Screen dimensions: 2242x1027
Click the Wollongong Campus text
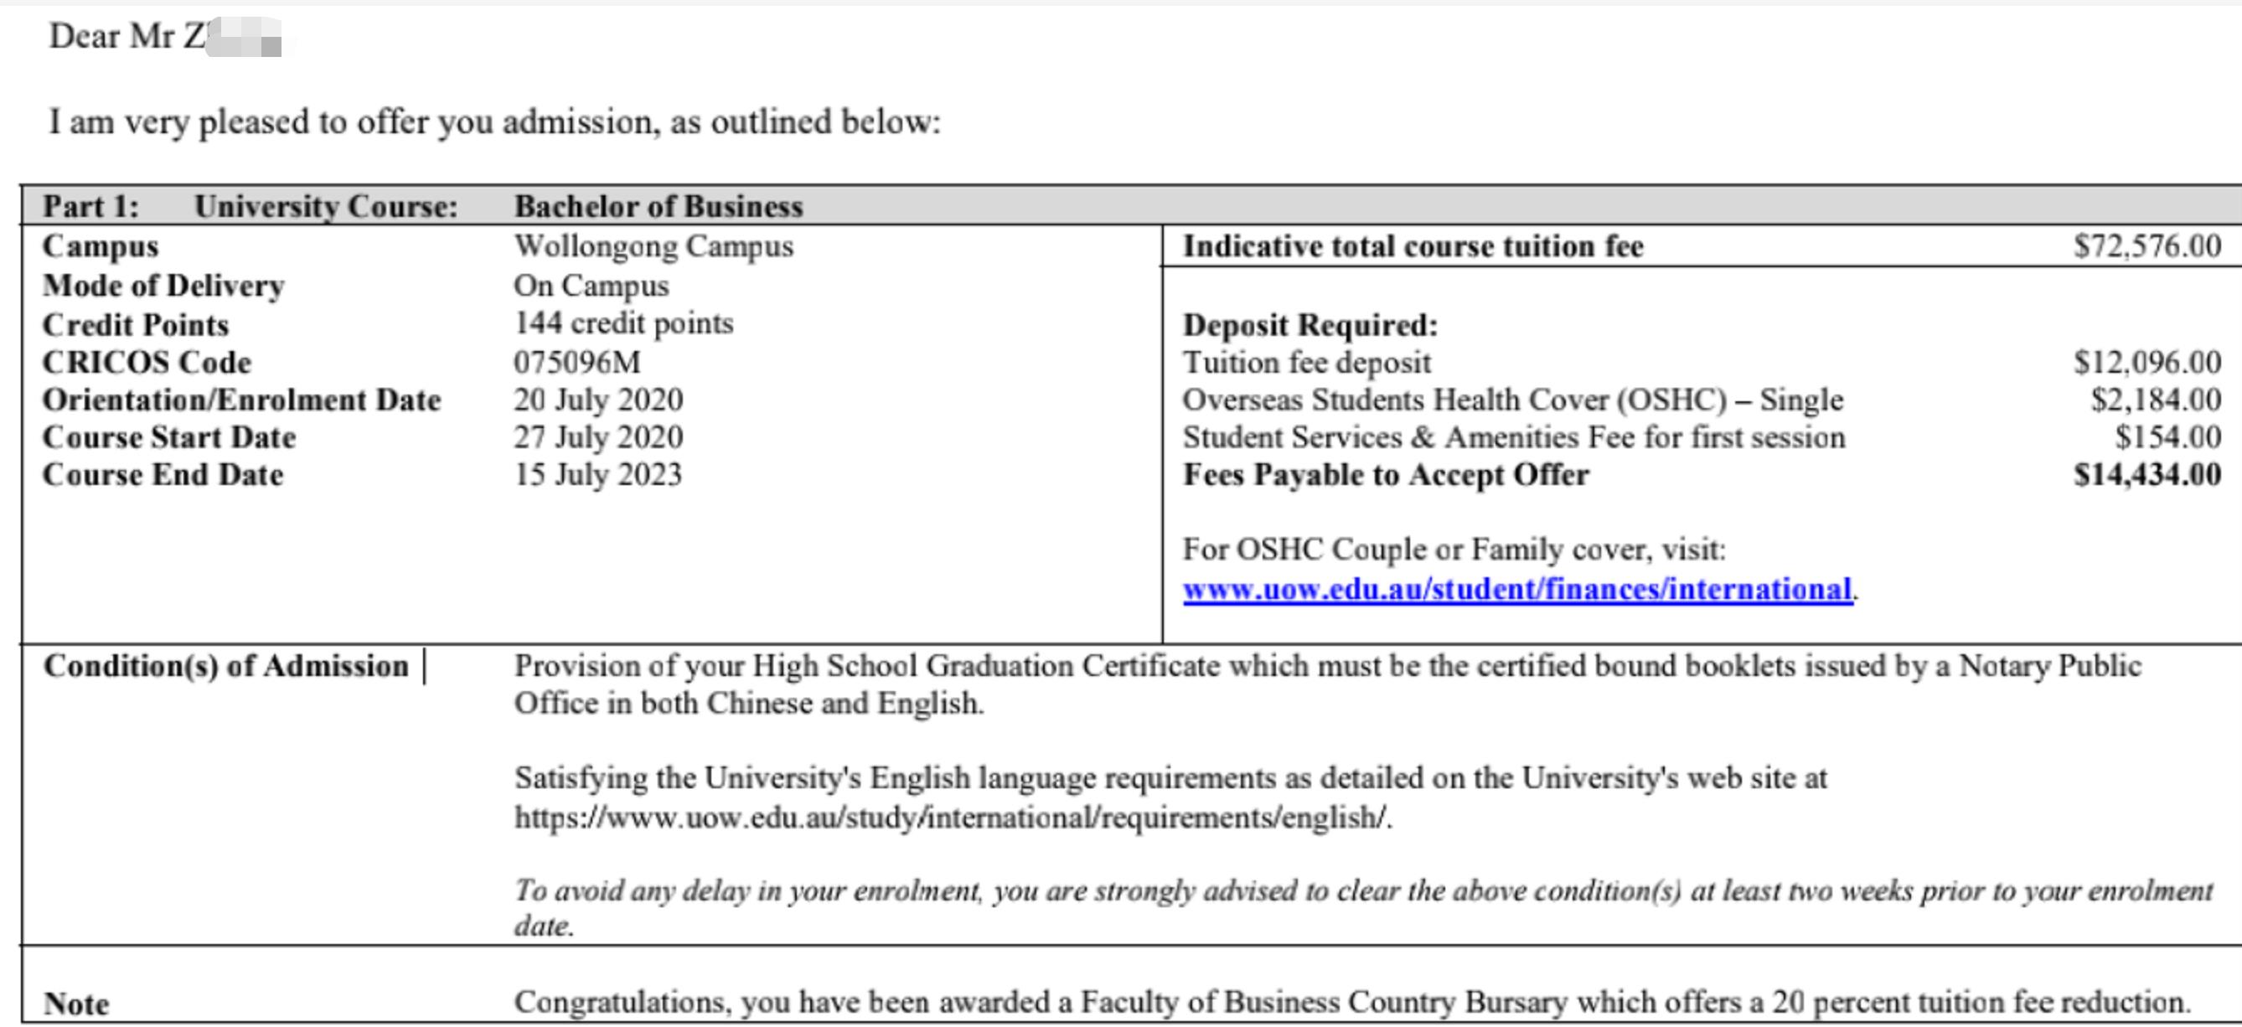(653, 246)
